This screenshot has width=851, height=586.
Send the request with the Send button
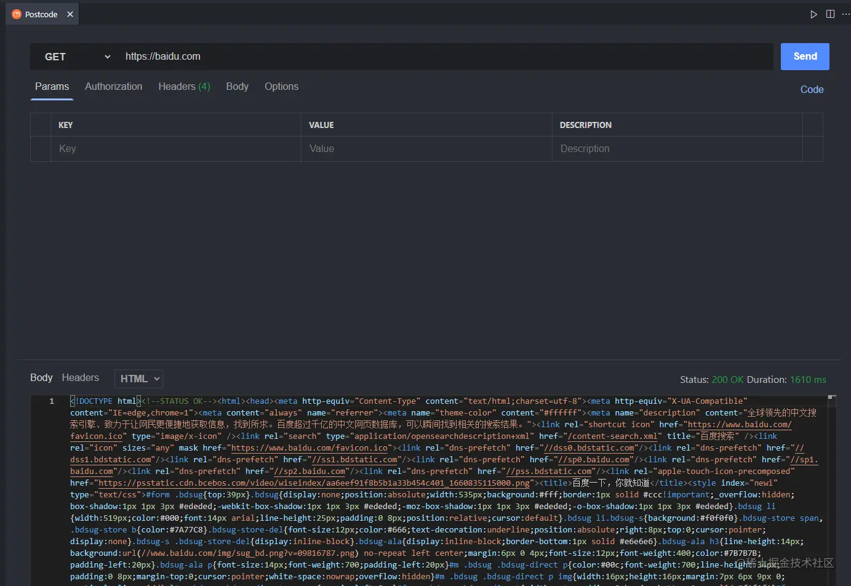click(805, 57)
